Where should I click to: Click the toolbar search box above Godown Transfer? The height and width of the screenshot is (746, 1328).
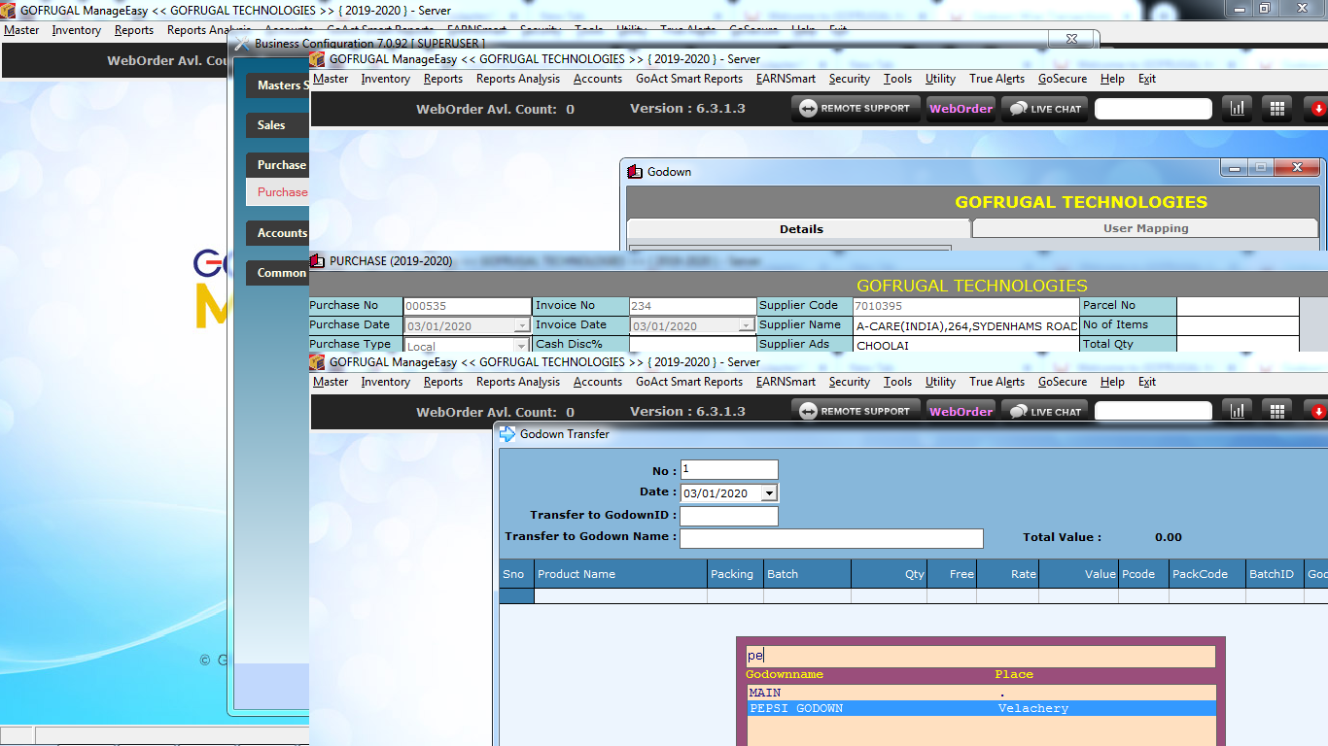pyautogui.click(x=1153, y=412)
